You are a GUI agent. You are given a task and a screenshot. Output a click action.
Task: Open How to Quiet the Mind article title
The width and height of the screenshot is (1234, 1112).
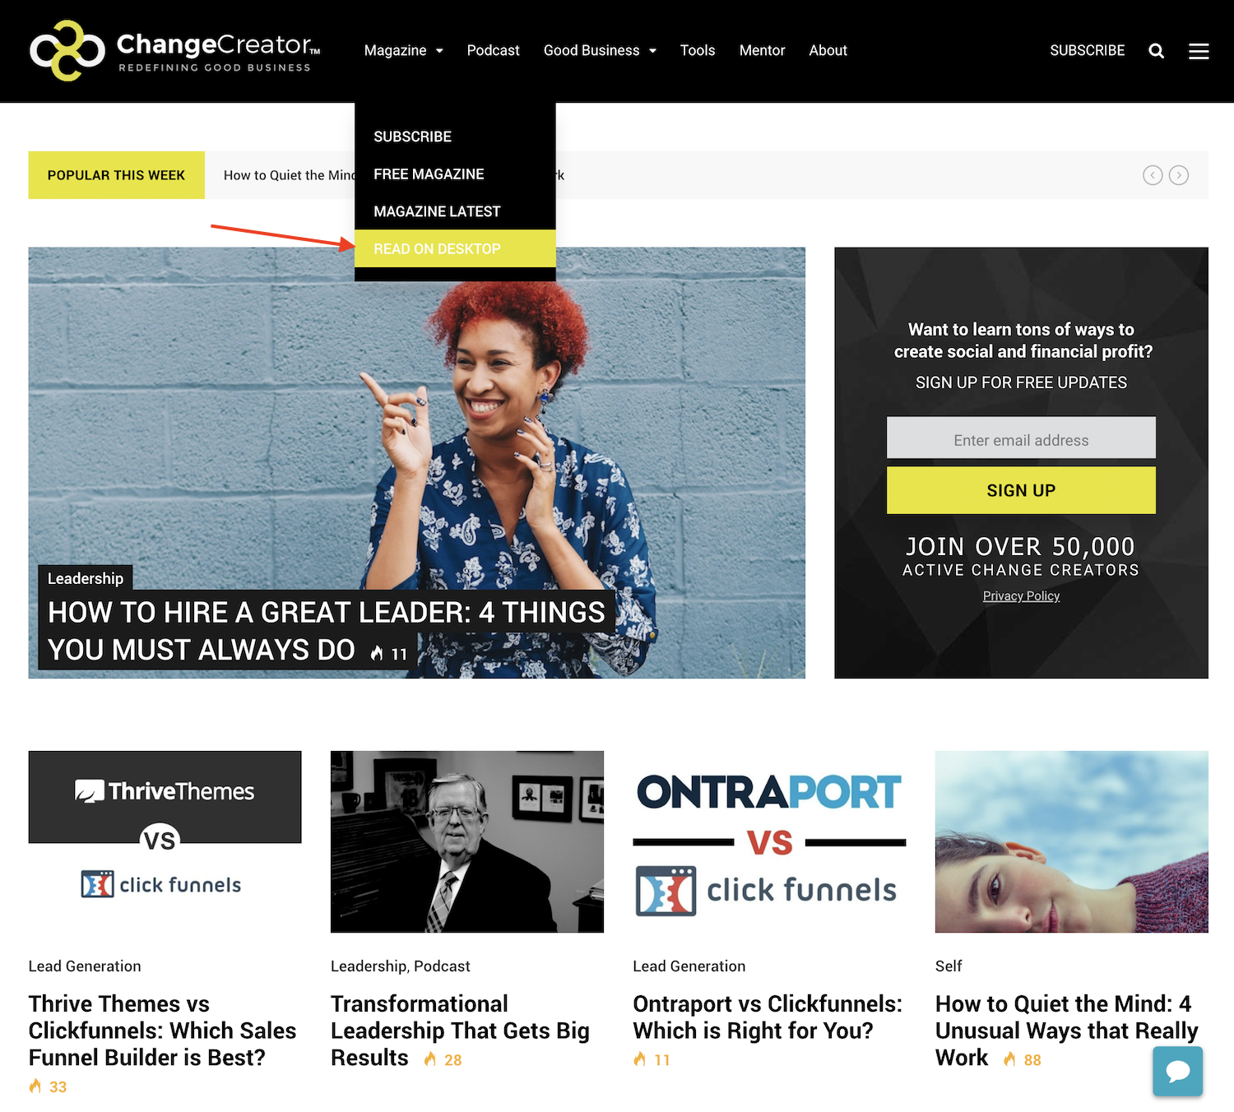1066,1031
